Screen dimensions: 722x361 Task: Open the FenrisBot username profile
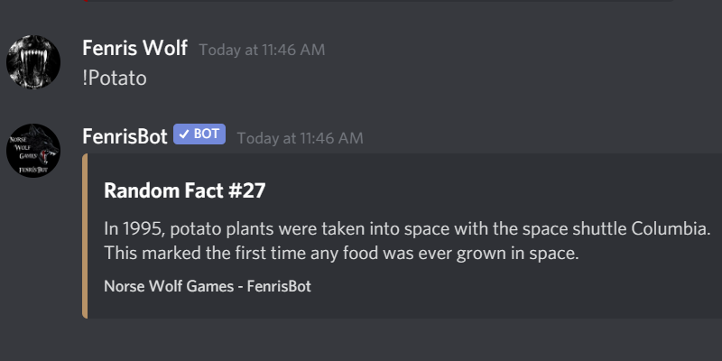[x=125, y=137]
